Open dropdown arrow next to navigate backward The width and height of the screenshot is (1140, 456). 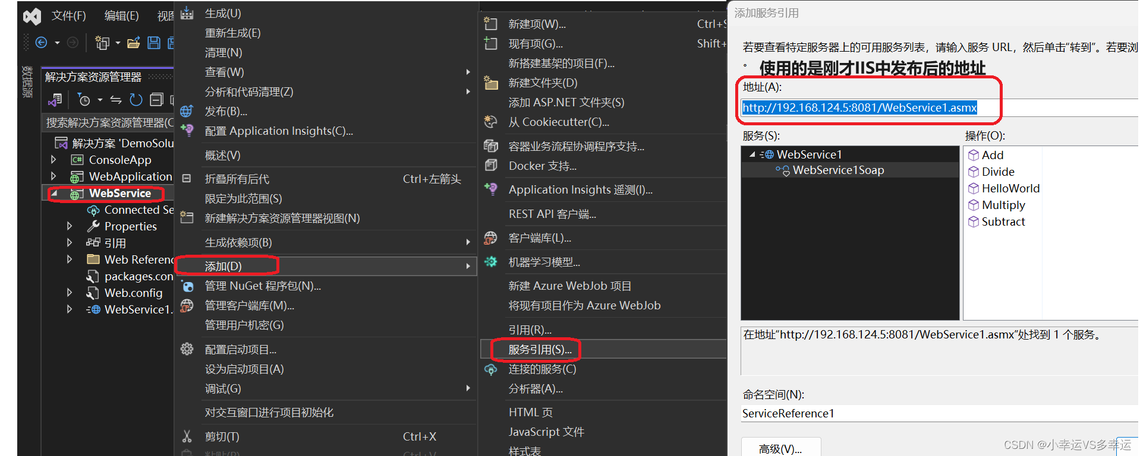pyautogui.click(x=57, y=43)
